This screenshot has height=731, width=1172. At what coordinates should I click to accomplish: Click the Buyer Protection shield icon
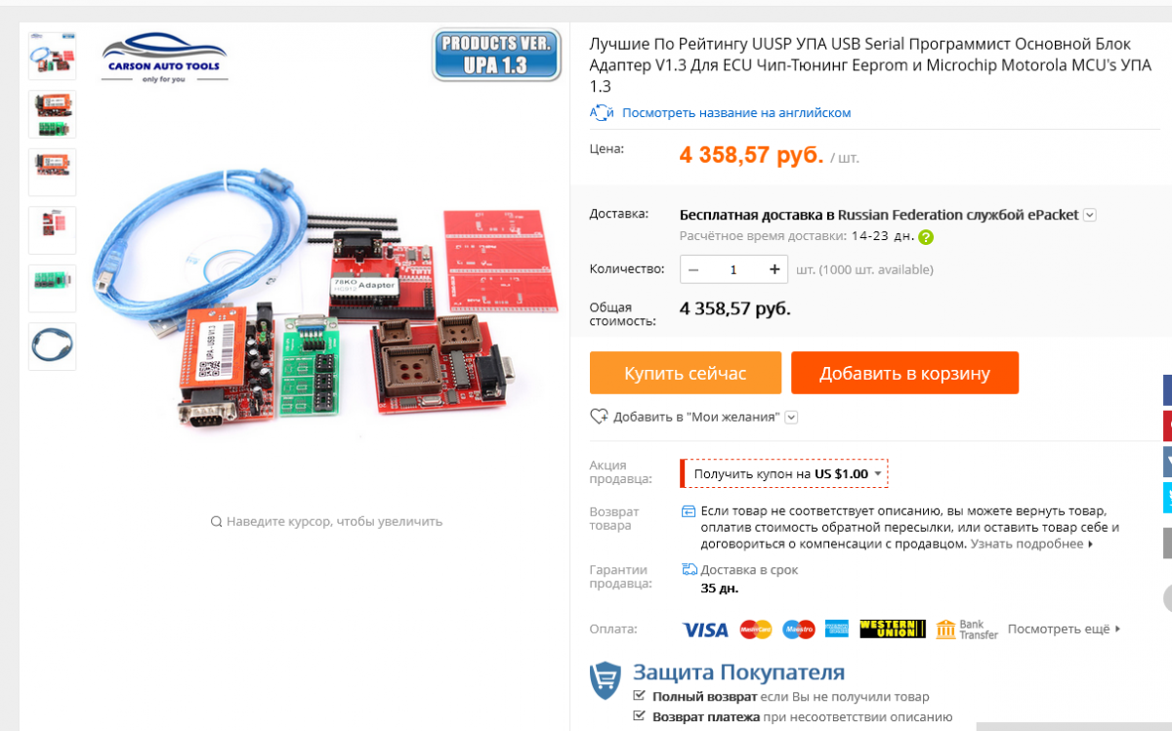(x=606, y=680)
